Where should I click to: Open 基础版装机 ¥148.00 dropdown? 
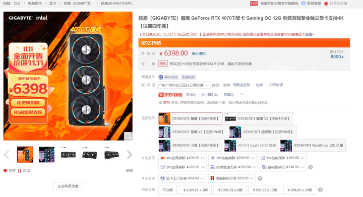(283, 167)
